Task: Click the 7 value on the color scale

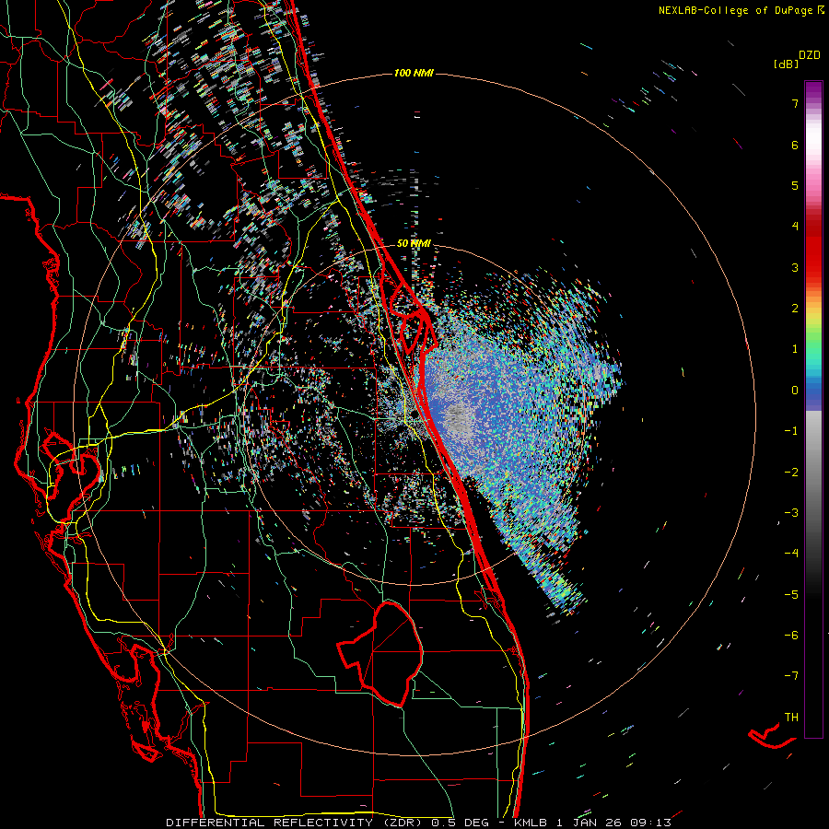Action: (x=795, y=103)
